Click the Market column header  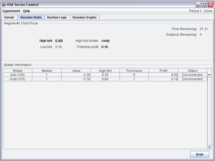(47, 71)
